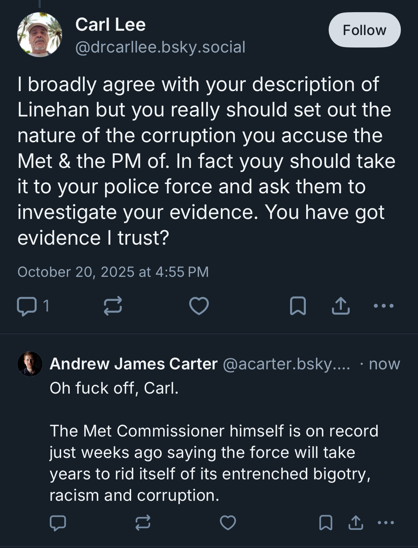Open @drcarllee.bsky.social handle link
This screenshot has height=548, width=418.
[160, 47]
